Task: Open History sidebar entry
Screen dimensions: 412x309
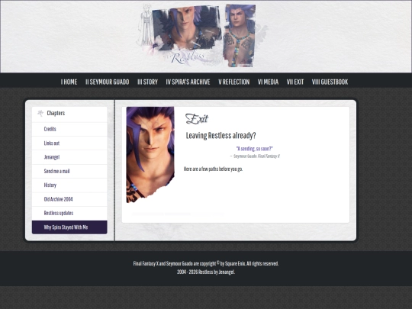Action: [69, 185]
